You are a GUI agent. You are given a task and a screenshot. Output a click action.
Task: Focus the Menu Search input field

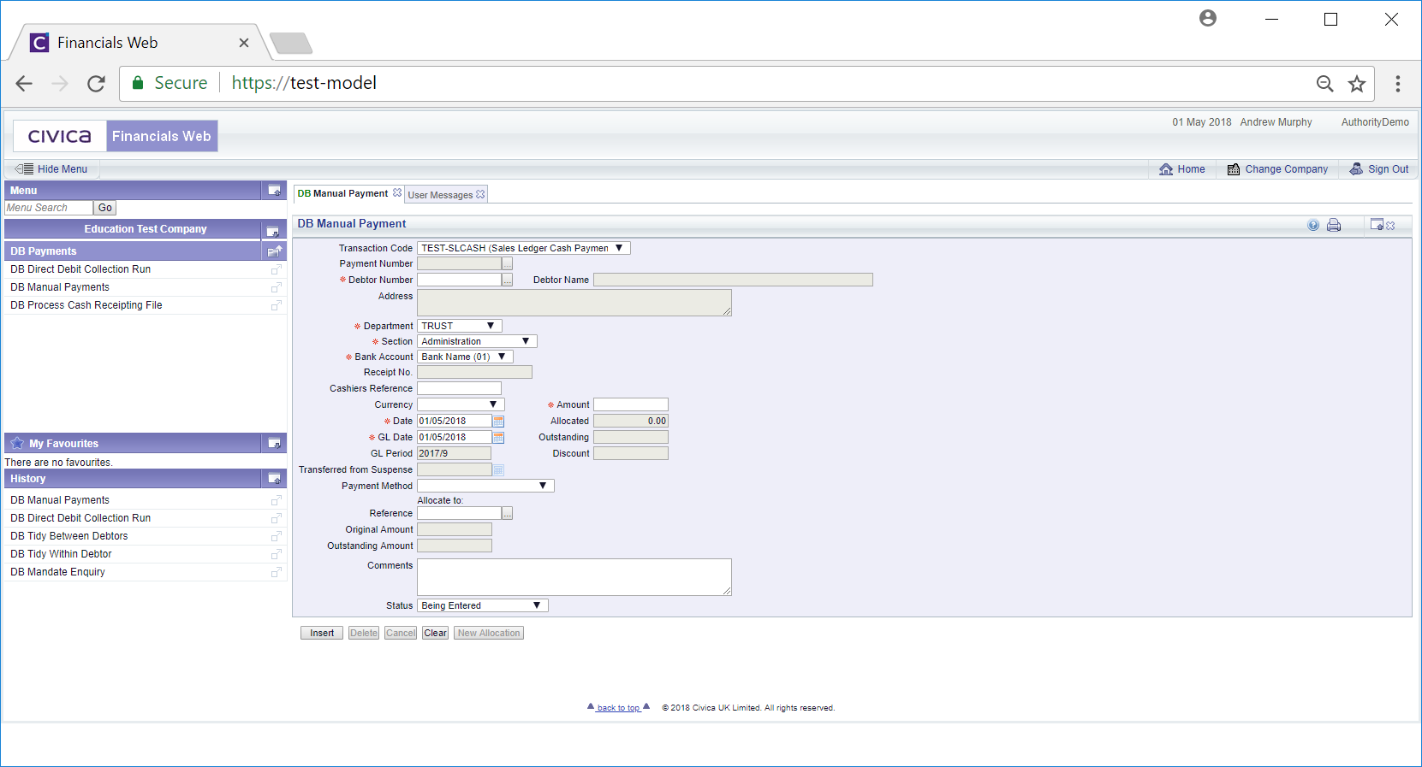49,208
